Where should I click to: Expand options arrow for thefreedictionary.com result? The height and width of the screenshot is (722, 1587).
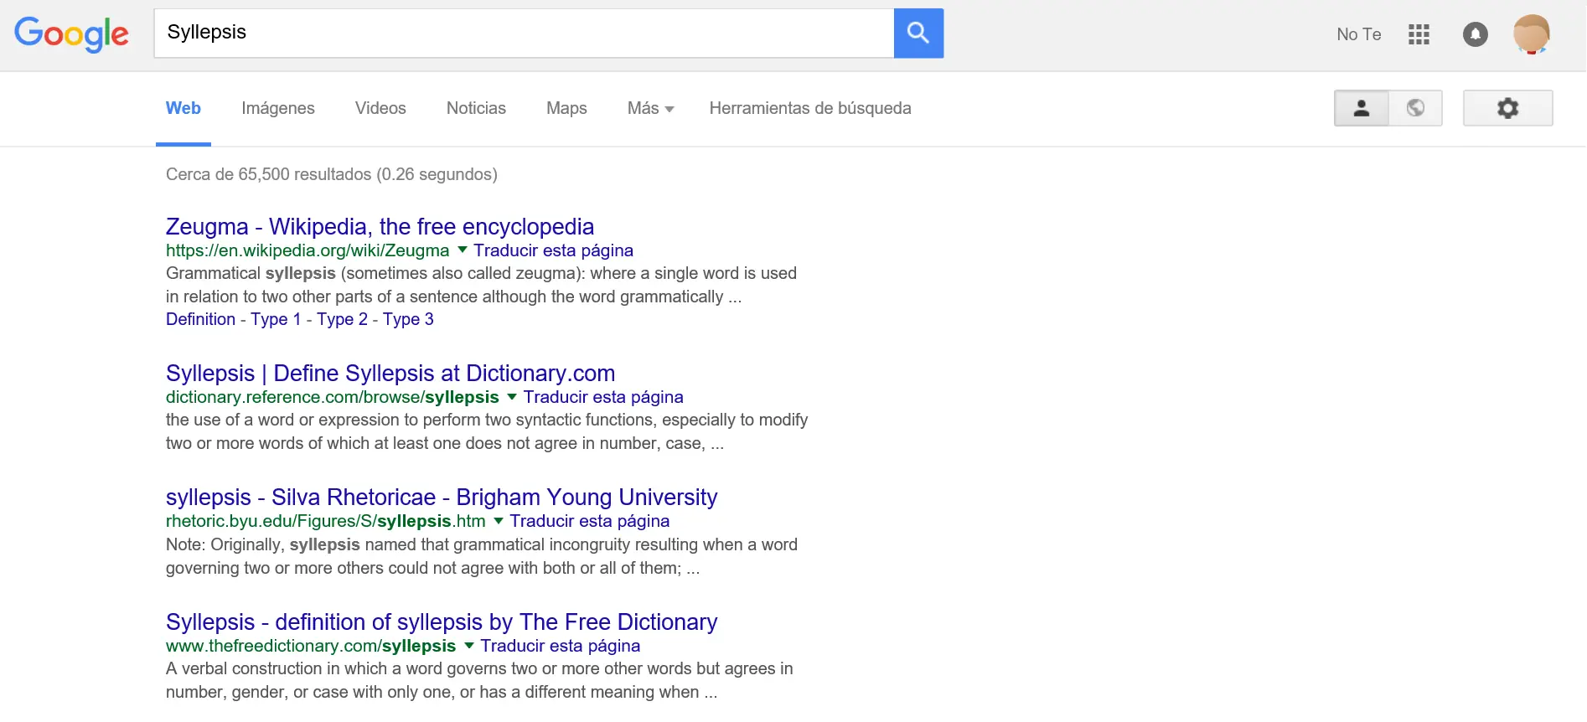[x=469, y=645]
